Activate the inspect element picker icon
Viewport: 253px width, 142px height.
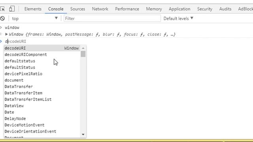2,9
